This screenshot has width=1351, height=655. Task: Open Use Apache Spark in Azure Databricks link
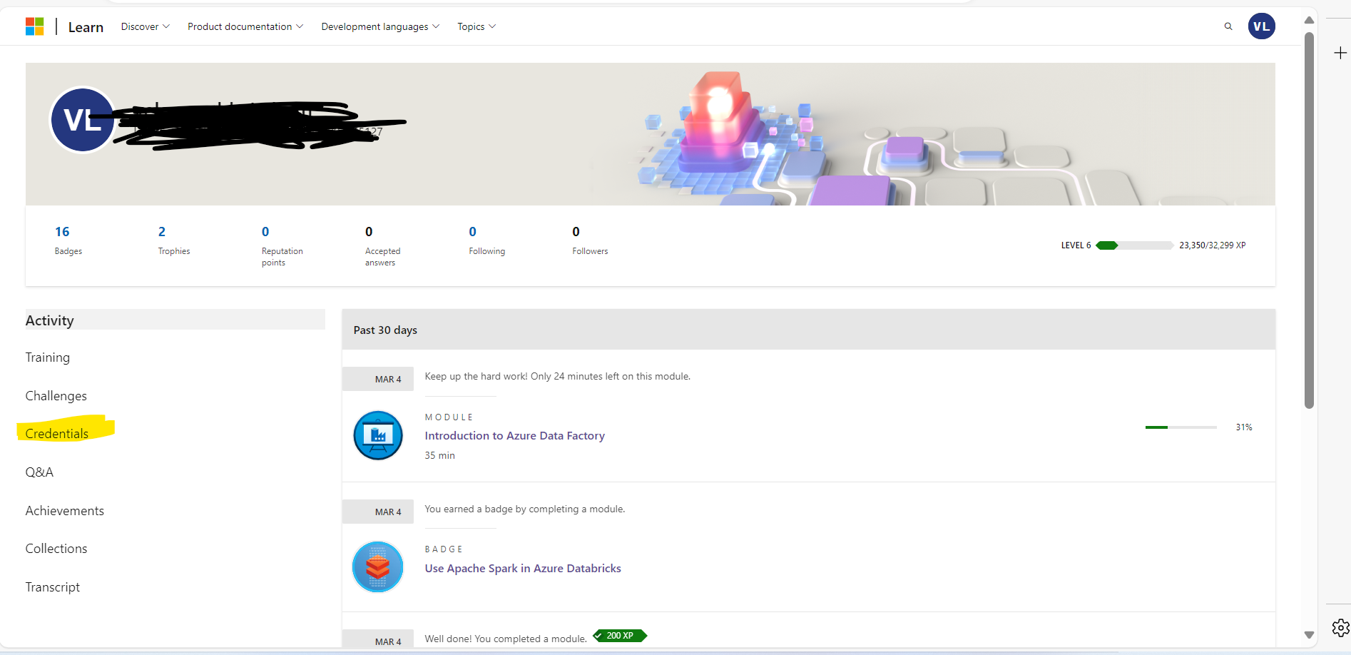pyautogui.click(x=523, y=569)
